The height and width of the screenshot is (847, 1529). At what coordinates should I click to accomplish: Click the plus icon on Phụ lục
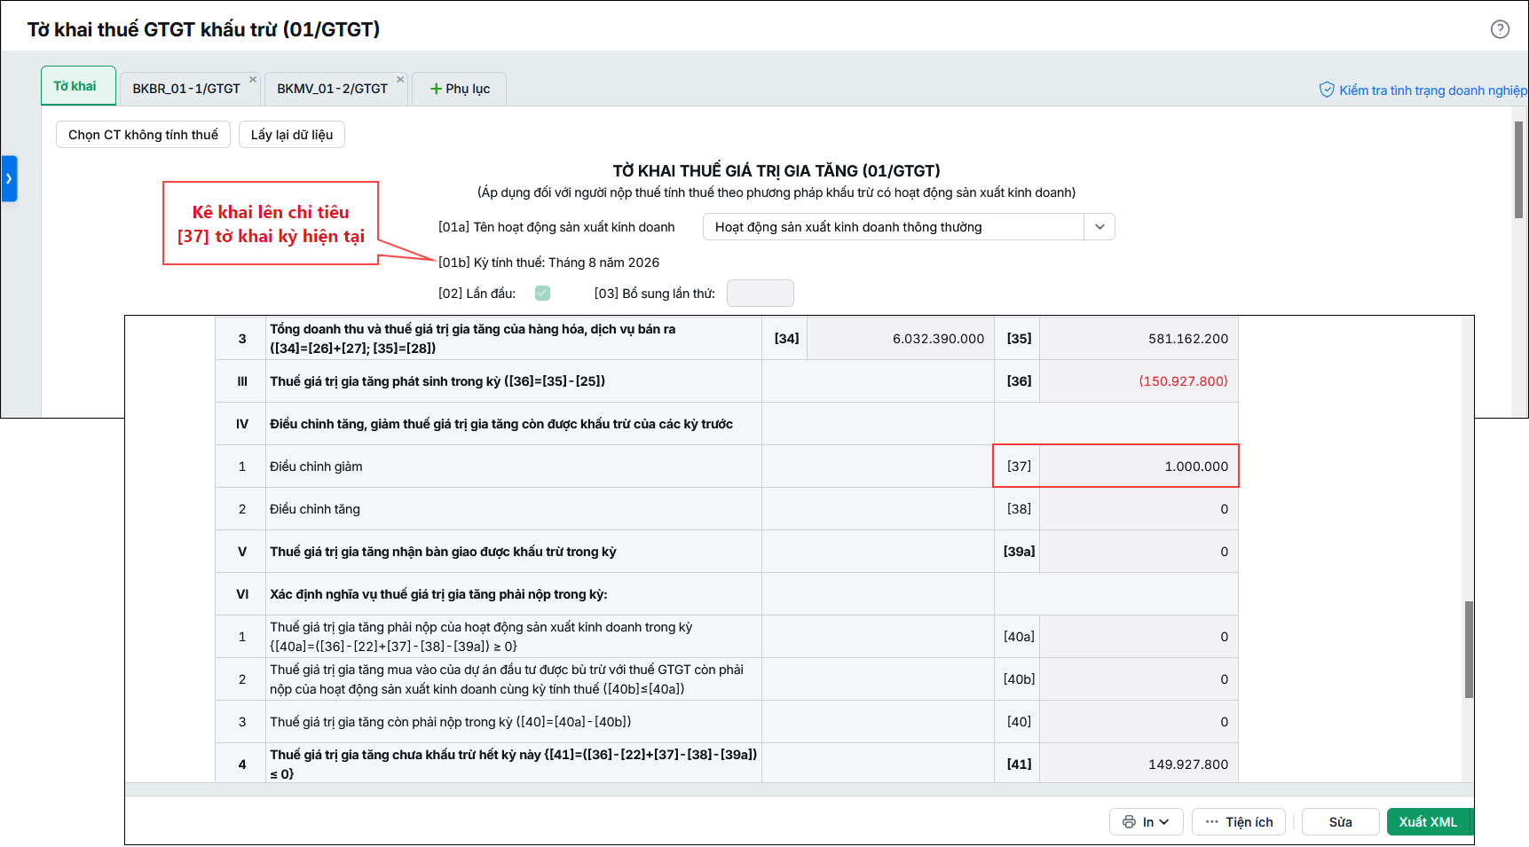click(x=436, y=89)
